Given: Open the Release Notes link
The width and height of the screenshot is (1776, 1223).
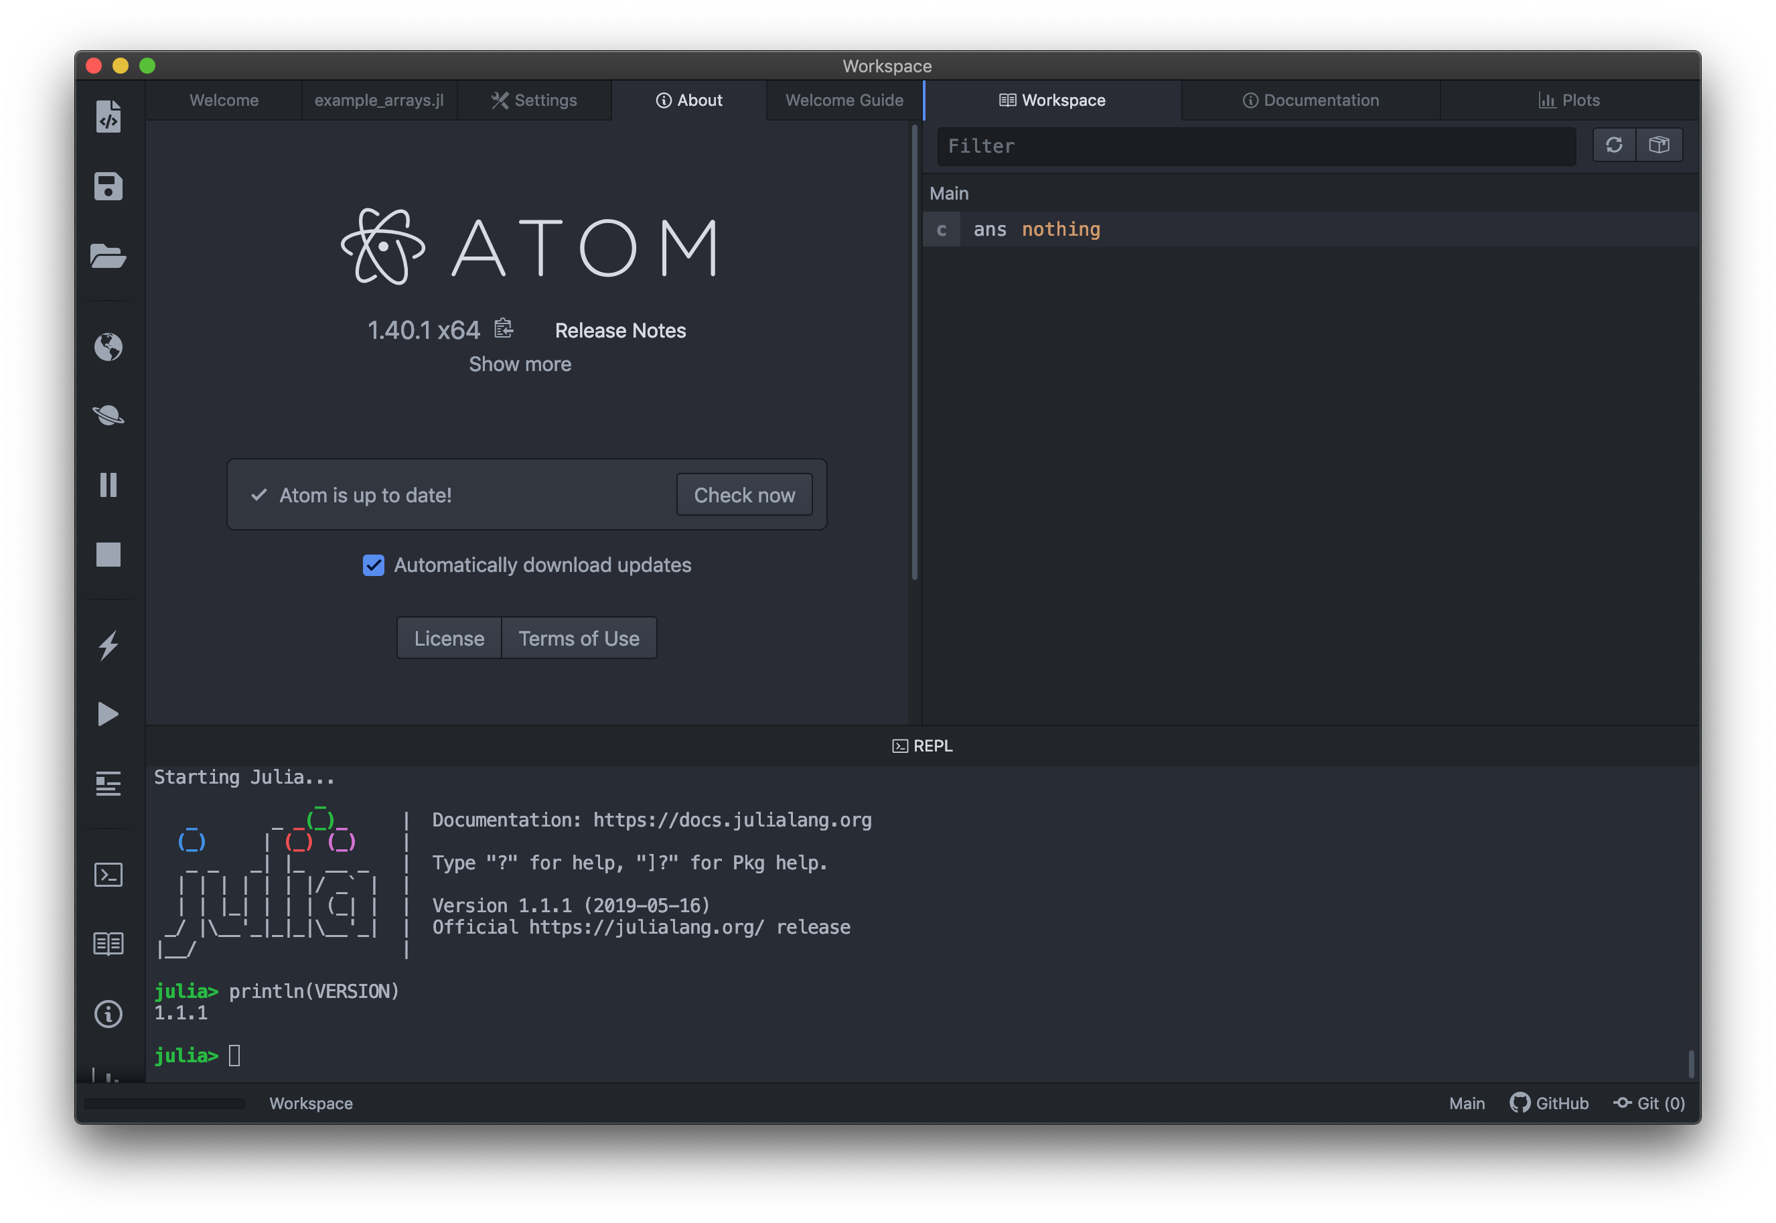Looking at the screenshot, I should click(x=620, y=330).
